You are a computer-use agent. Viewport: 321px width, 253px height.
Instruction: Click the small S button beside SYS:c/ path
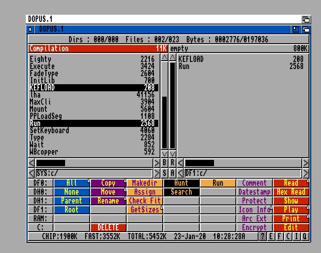[x=165, y=173]
